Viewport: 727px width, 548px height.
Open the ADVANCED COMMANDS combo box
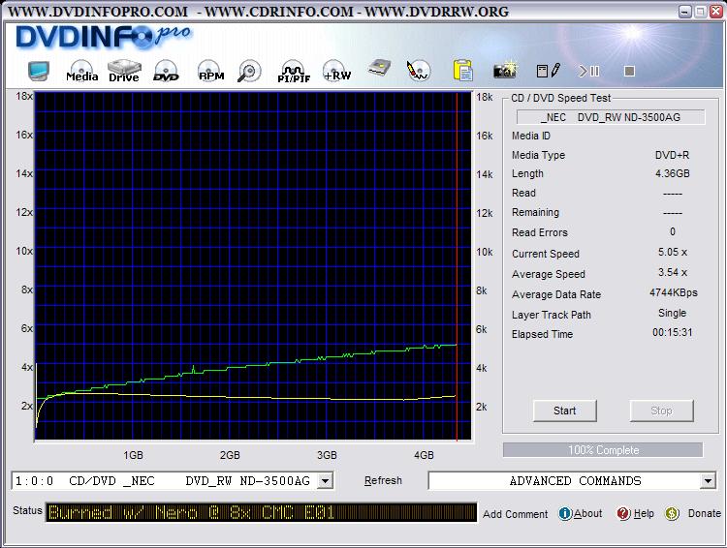[x=572, y=481]
